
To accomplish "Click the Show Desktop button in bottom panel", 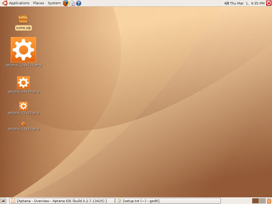I will click(x=3, y=201).
